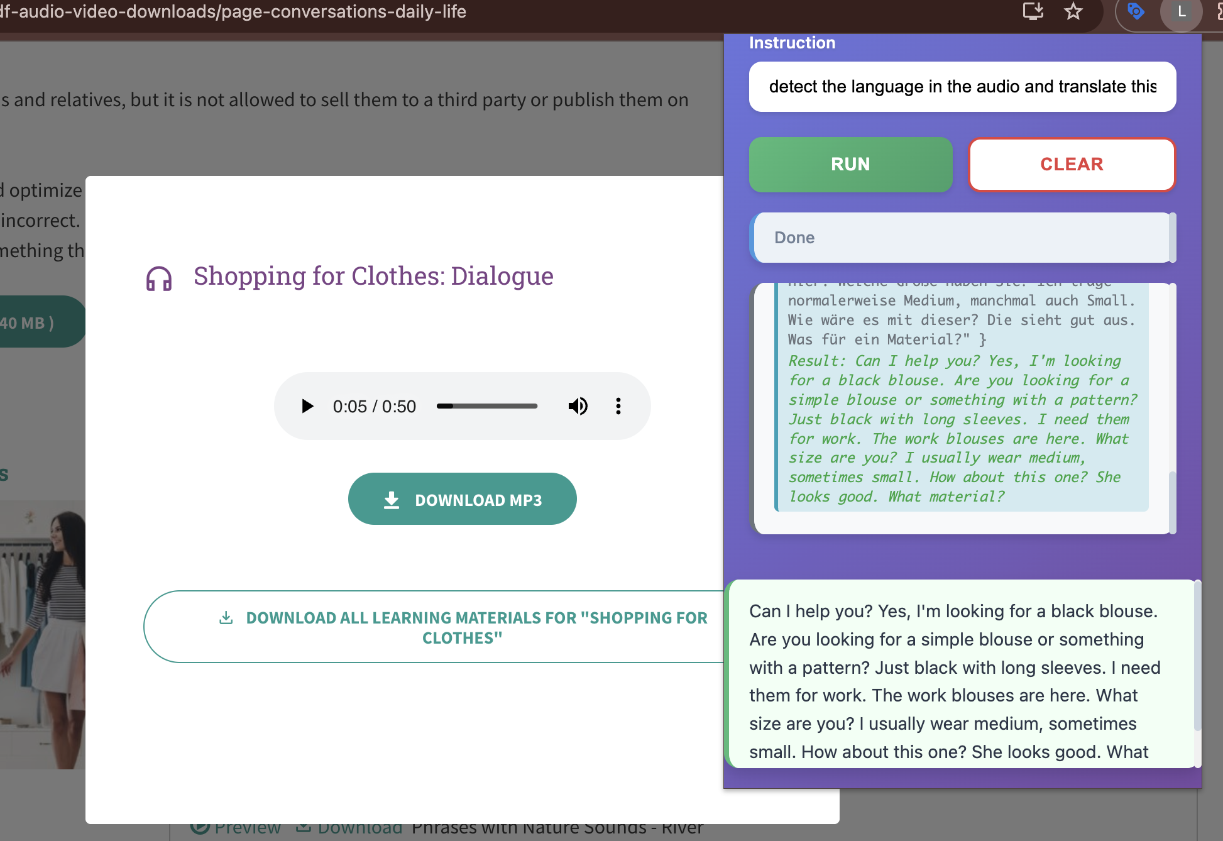Open the Chrome profile avatar L
Image resolution: width=1223 pixels, height=841 pixels.
coord(1182,11)
